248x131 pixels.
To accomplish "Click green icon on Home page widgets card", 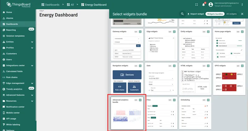I will click(x=242, y=32).
